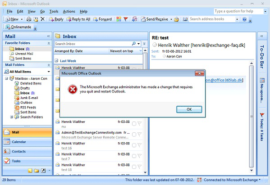
Task: Open the Edit menu
Action: (x=20, y=12)
